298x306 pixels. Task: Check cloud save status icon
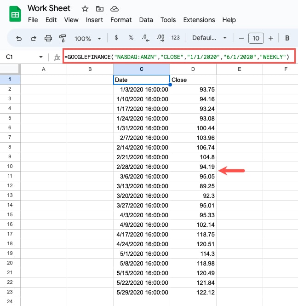(115, 9)
